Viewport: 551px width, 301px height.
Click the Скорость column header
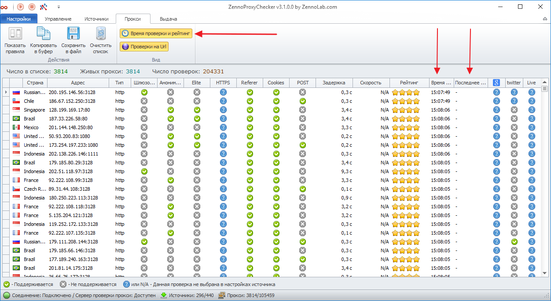tap(371, 83)
